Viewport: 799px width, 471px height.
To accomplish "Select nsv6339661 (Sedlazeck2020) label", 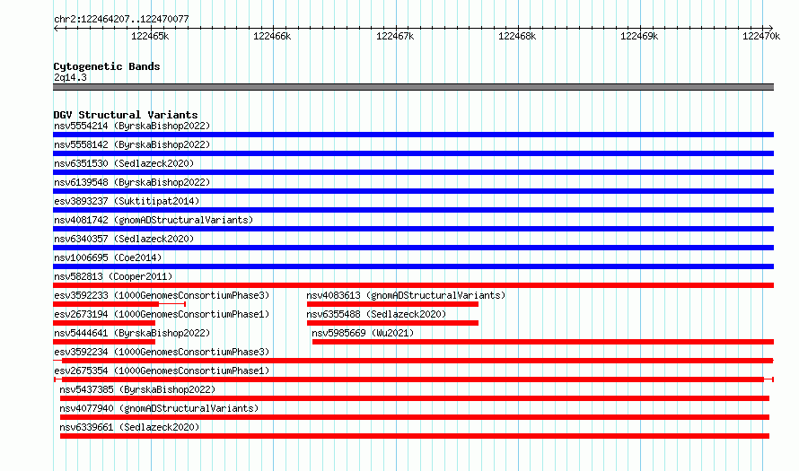I will (129, 427).
